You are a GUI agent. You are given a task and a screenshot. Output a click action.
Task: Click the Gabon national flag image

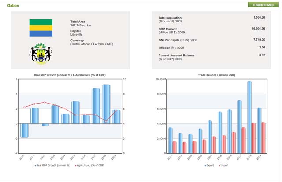pyautogui.click(x=41, y=28)
